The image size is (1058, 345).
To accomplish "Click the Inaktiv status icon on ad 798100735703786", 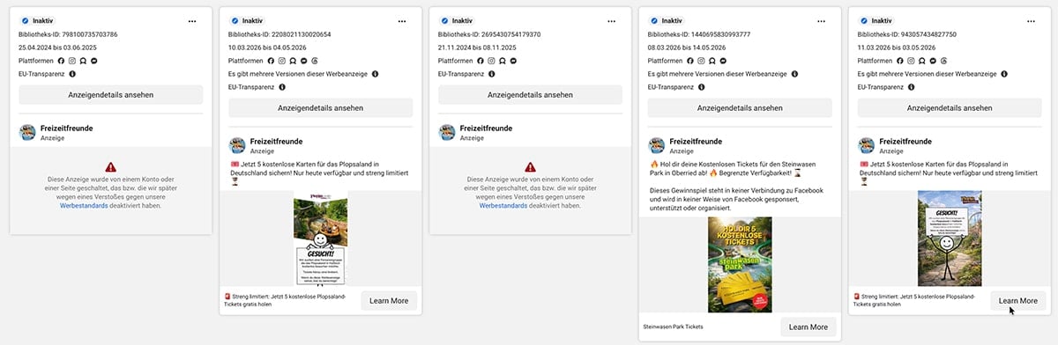I will click(x=24, y=20).
